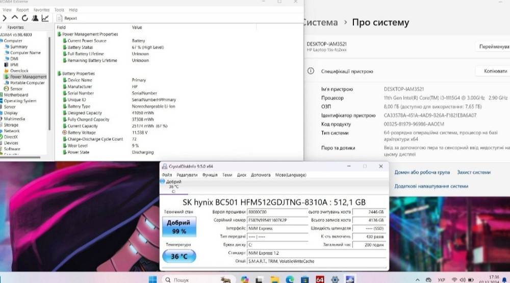Switch to the Favorites tab in AIDA64 sidebar

tap(16, 28)
